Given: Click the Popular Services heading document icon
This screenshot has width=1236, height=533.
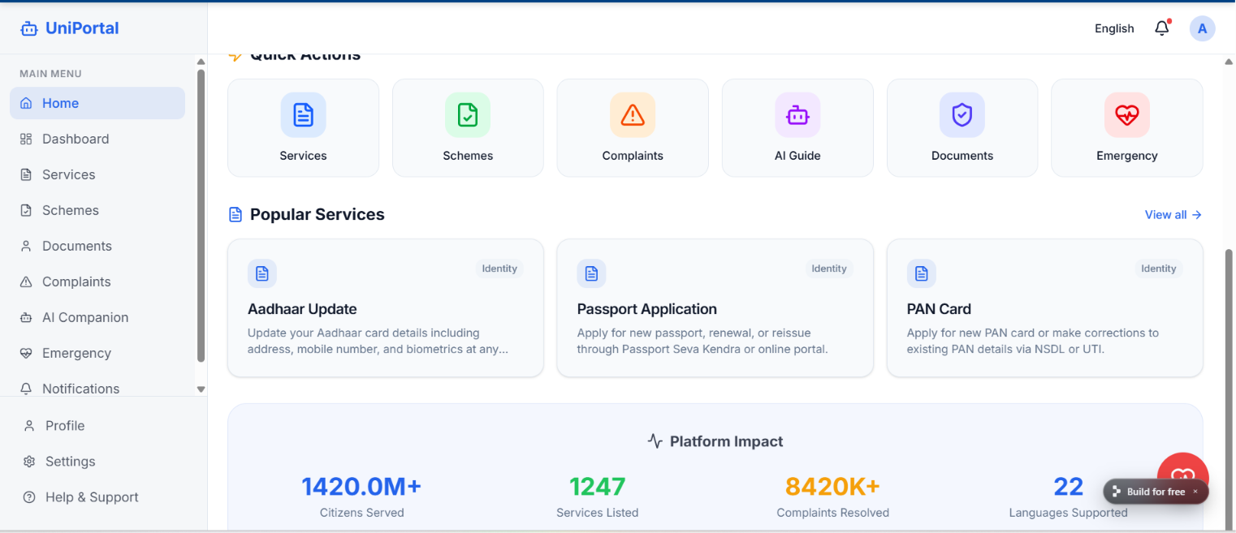Looking at the screenshot, I should click(236, 215).
